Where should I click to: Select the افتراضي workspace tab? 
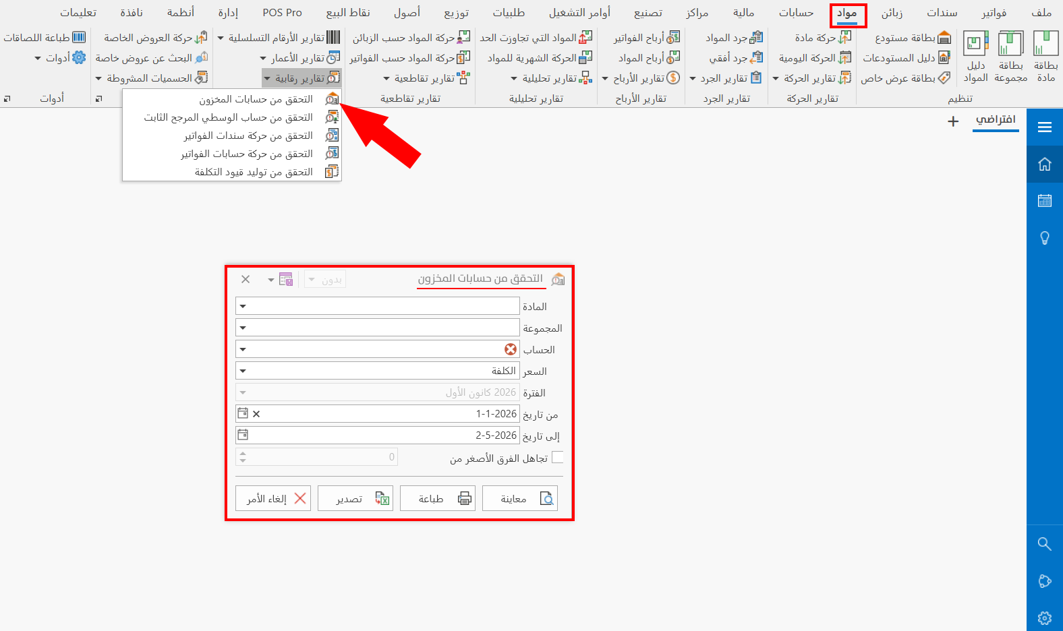tap(996, 120)
